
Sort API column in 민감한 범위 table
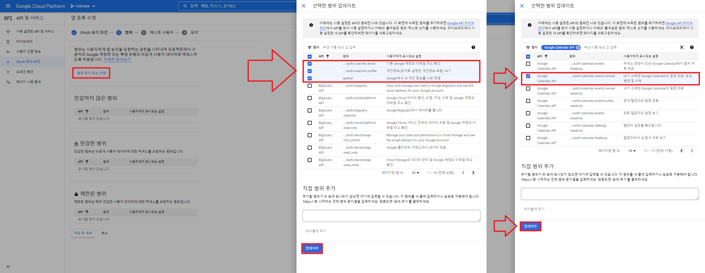[87, 161]
